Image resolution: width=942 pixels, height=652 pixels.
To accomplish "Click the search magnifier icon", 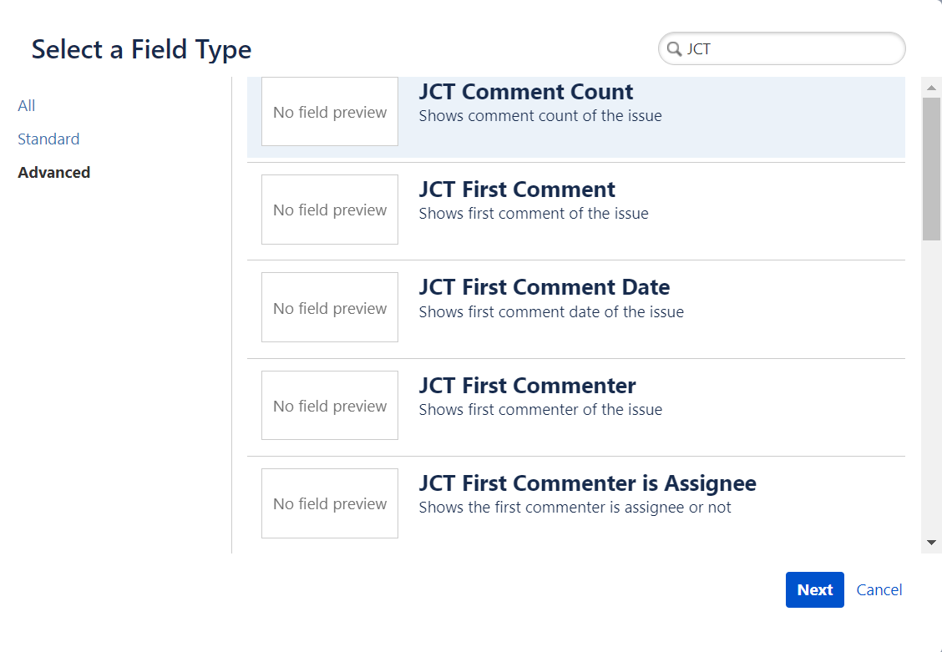I will [x=674, y=49].
